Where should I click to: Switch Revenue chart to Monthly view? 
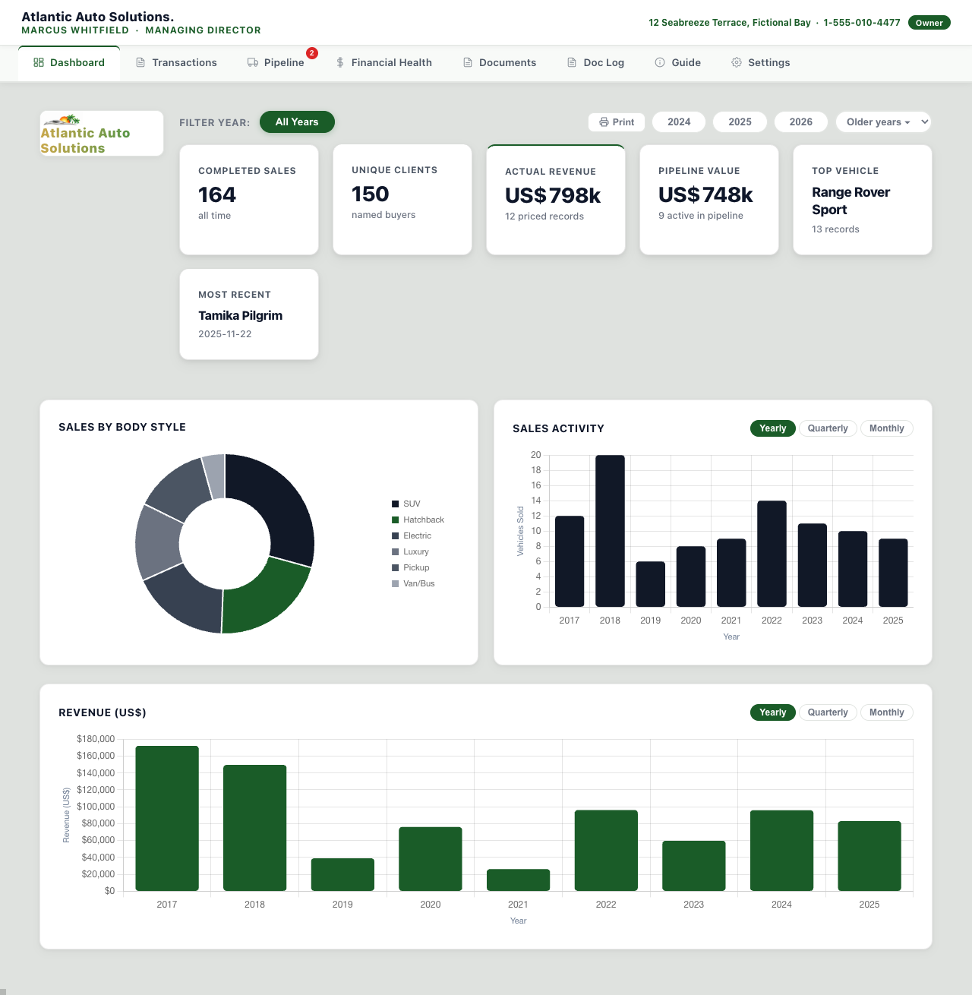pos(886,712)
